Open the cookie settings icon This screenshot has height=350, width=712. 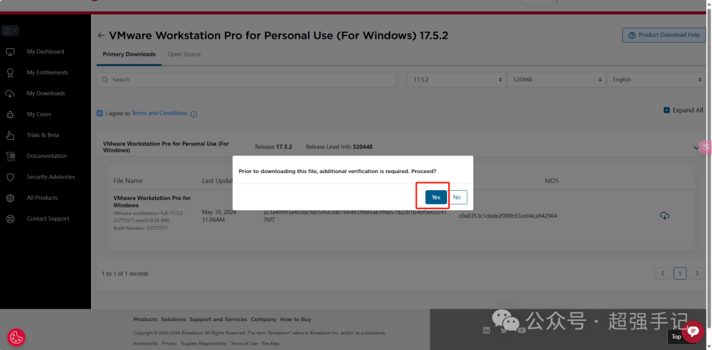16,337
